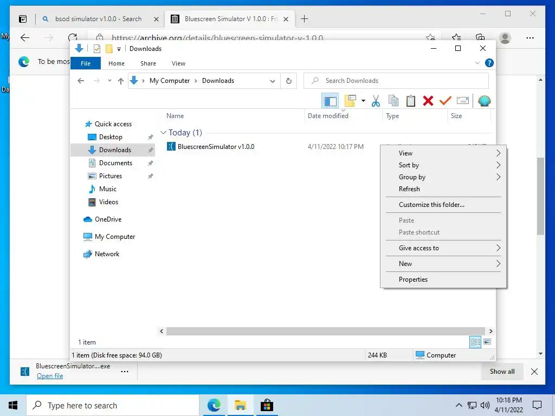Click the Rename toolbar icon
The height and width of the screenshot is (416, 555).
click(463, 101)
